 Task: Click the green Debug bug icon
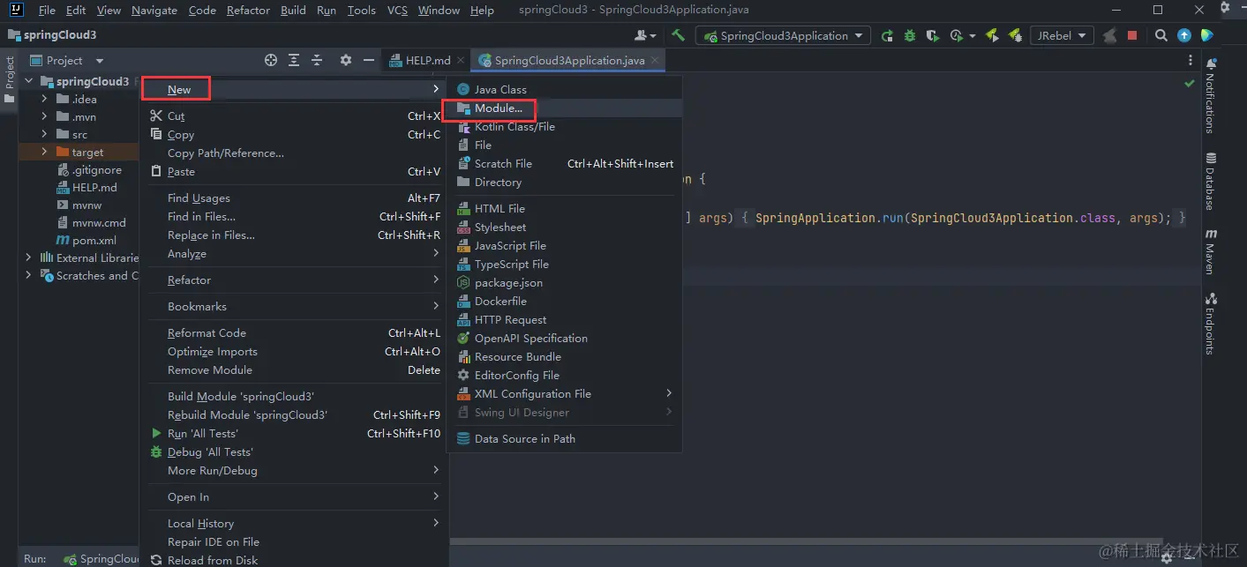coord(909,35)
